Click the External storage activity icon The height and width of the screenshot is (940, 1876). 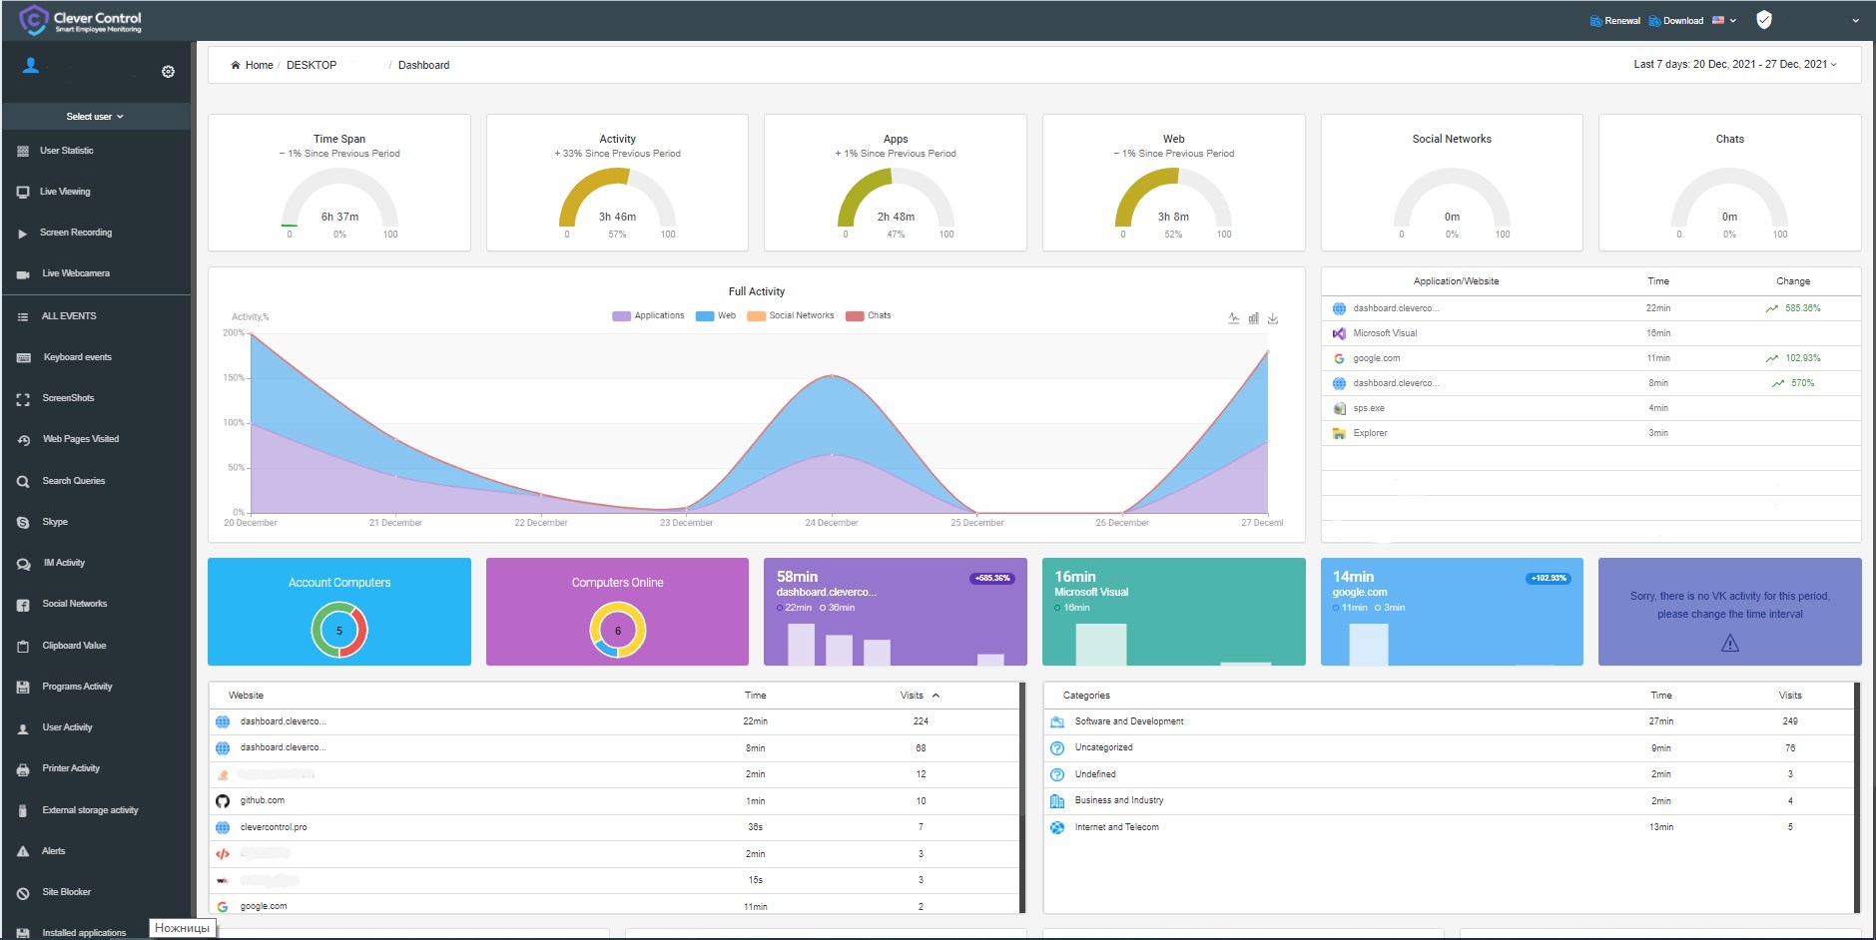(23, 811)
